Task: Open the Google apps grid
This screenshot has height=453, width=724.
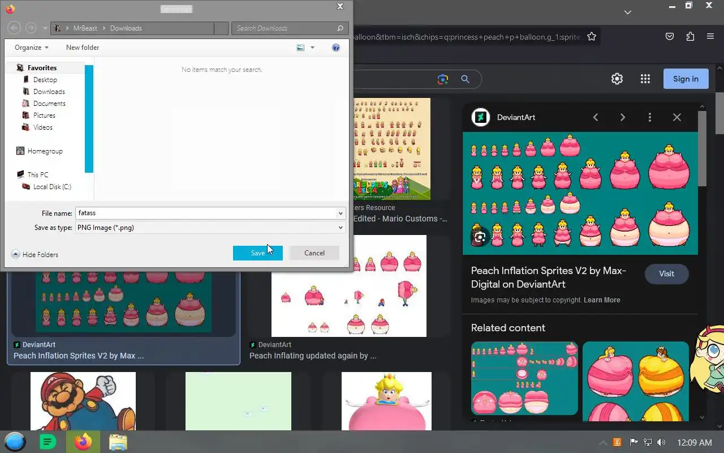Action: (645, 79)
